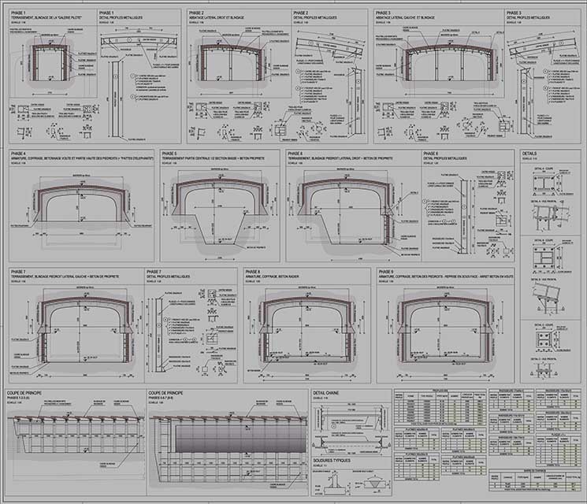Click the 'SOUDURES TYPIQUES' title
The width and height of the screenshot is (587, 504).
coord(332,461)
